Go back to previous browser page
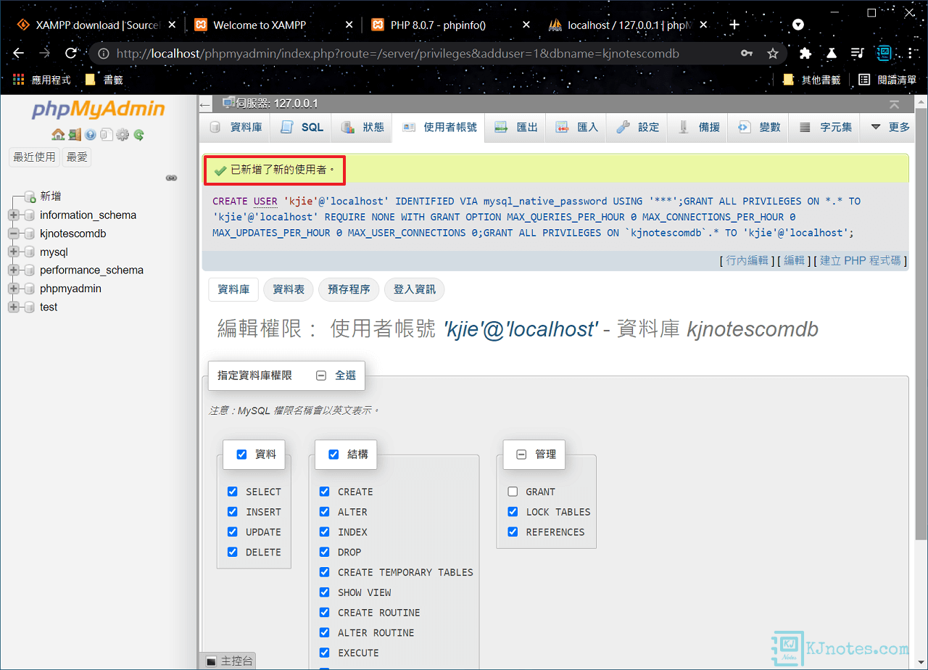The width and height of the screenshot is (928, 670). point(19,53)
